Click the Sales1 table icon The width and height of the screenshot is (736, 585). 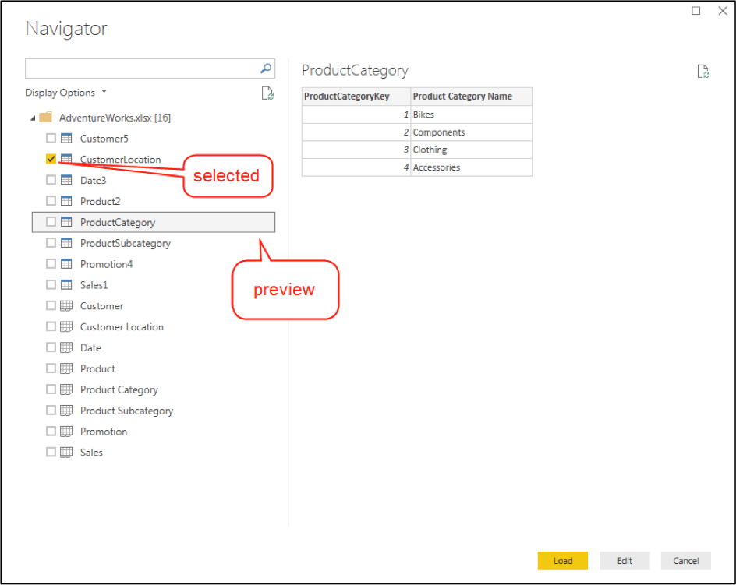coord(66,285)
